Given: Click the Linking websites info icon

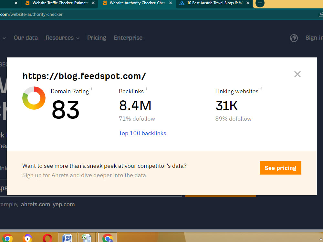Looking at the screenshot, I should (x=261, y=89).
